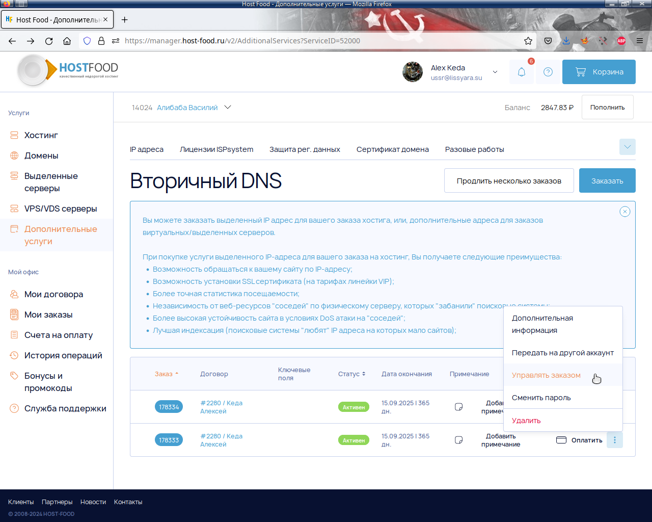Screen dimensions: 652x522
Task: Expand the services tabs chevron button
Action: point(628,147)
